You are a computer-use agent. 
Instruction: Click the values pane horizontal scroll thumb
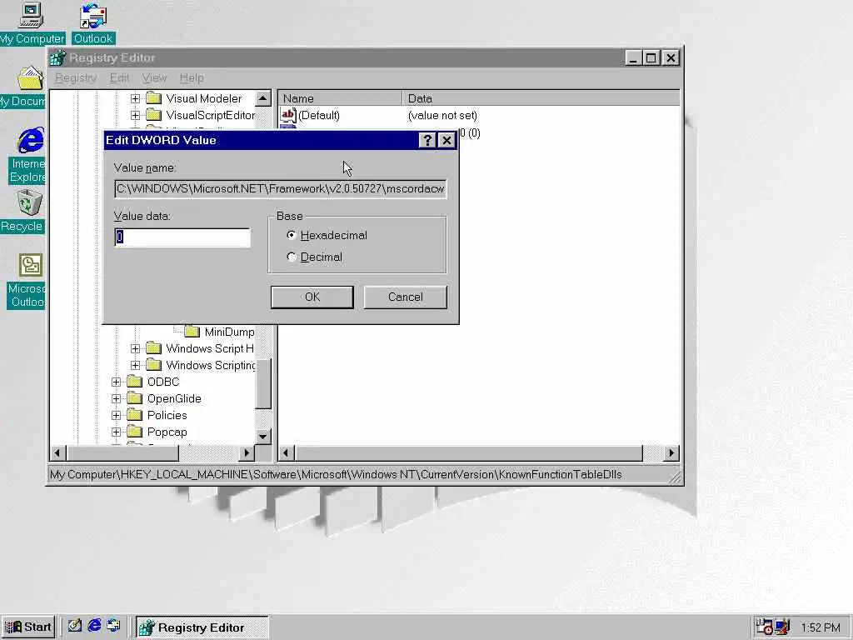tap(468, 452)
